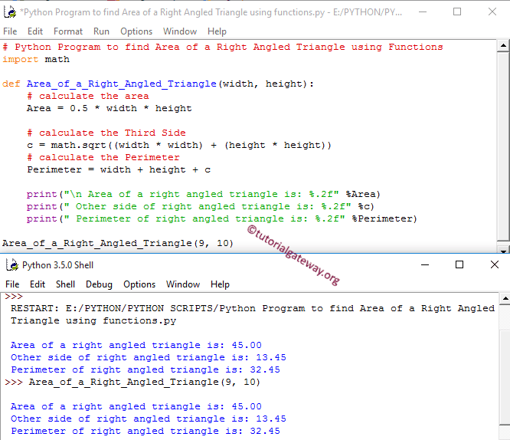Open the Run menu in editor
The height and width of the screenshot is (440, 510).
[x=101, y=31]
